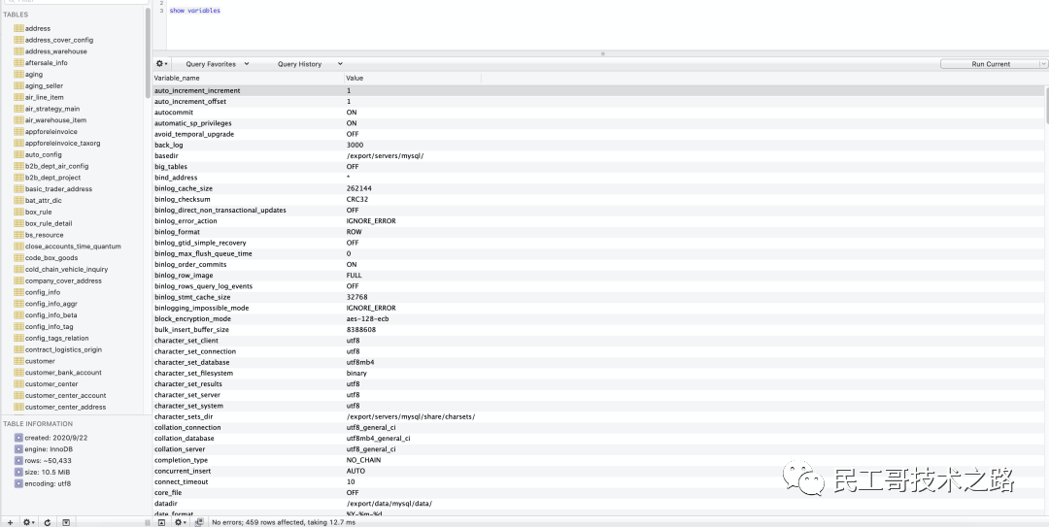Select the config_tags_relation table
This screenshot has height=527, width=1049.
pos(57,339)
